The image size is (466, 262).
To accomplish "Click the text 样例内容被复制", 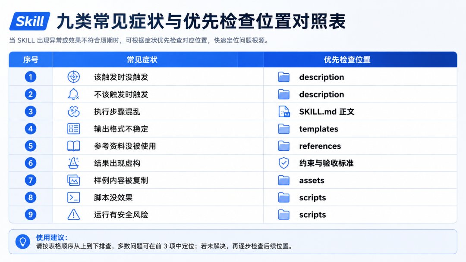I will [121, 181].
